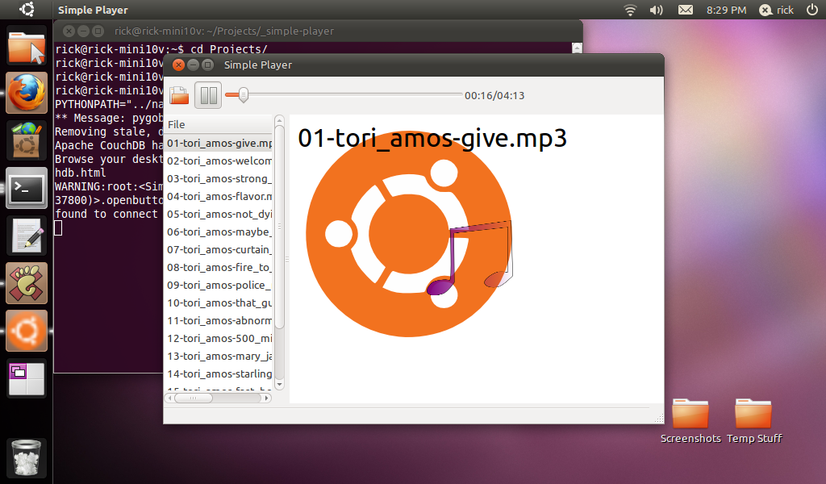
Task: Open the mail indicator in the top panel
Action: [686, 10]
